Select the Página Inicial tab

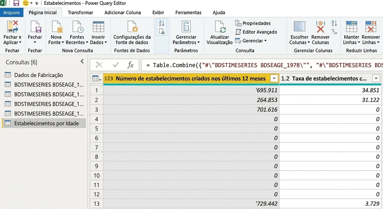[x=43, y=13]
